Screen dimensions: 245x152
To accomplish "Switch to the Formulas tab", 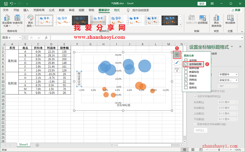I will pos(52,10).
